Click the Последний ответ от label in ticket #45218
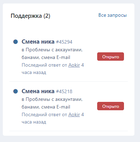 pos(44,114)
